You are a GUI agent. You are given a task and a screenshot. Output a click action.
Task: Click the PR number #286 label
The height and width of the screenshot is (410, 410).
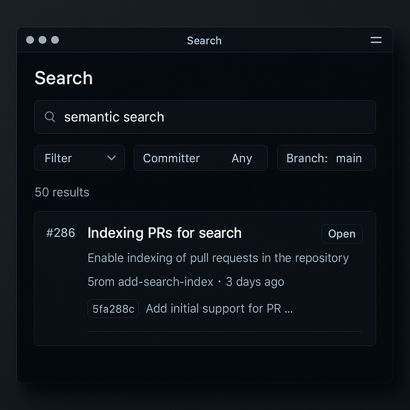[60, 233]
